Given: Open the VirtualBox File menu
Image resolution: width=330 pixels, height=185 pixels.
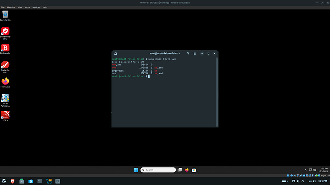Looking at the screenshot, I should tap(2, 7).
